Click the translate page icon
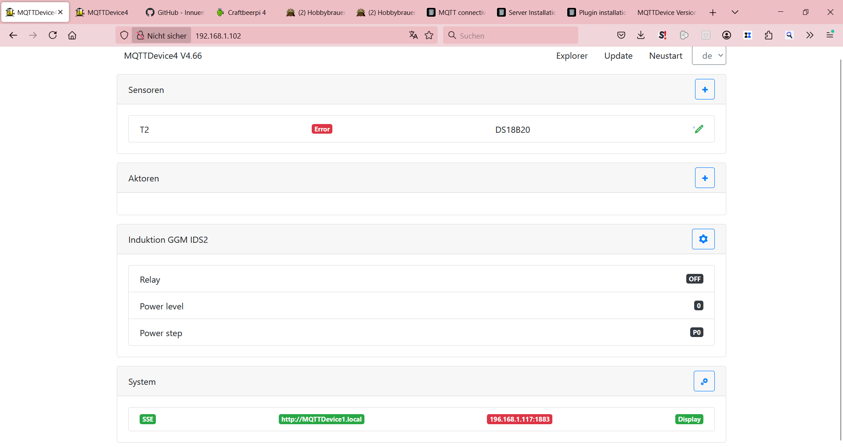843x447 pixels. tap(413, 35)
